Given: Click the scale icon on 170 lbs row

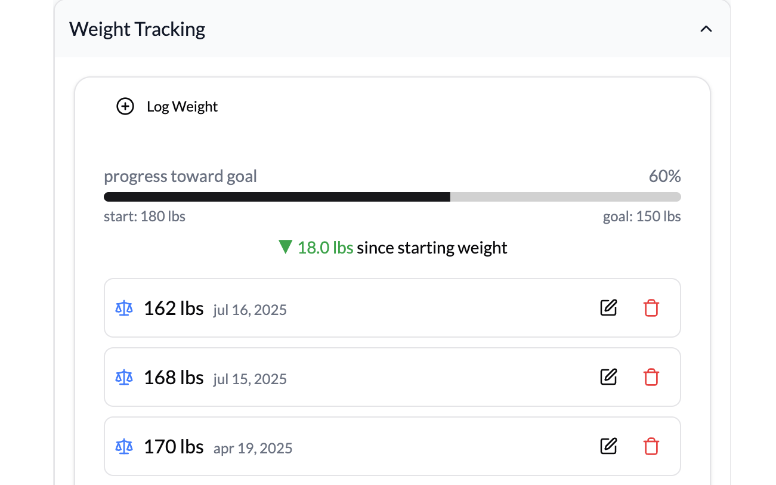Looking at the screenshot, I should pos(124,447).
